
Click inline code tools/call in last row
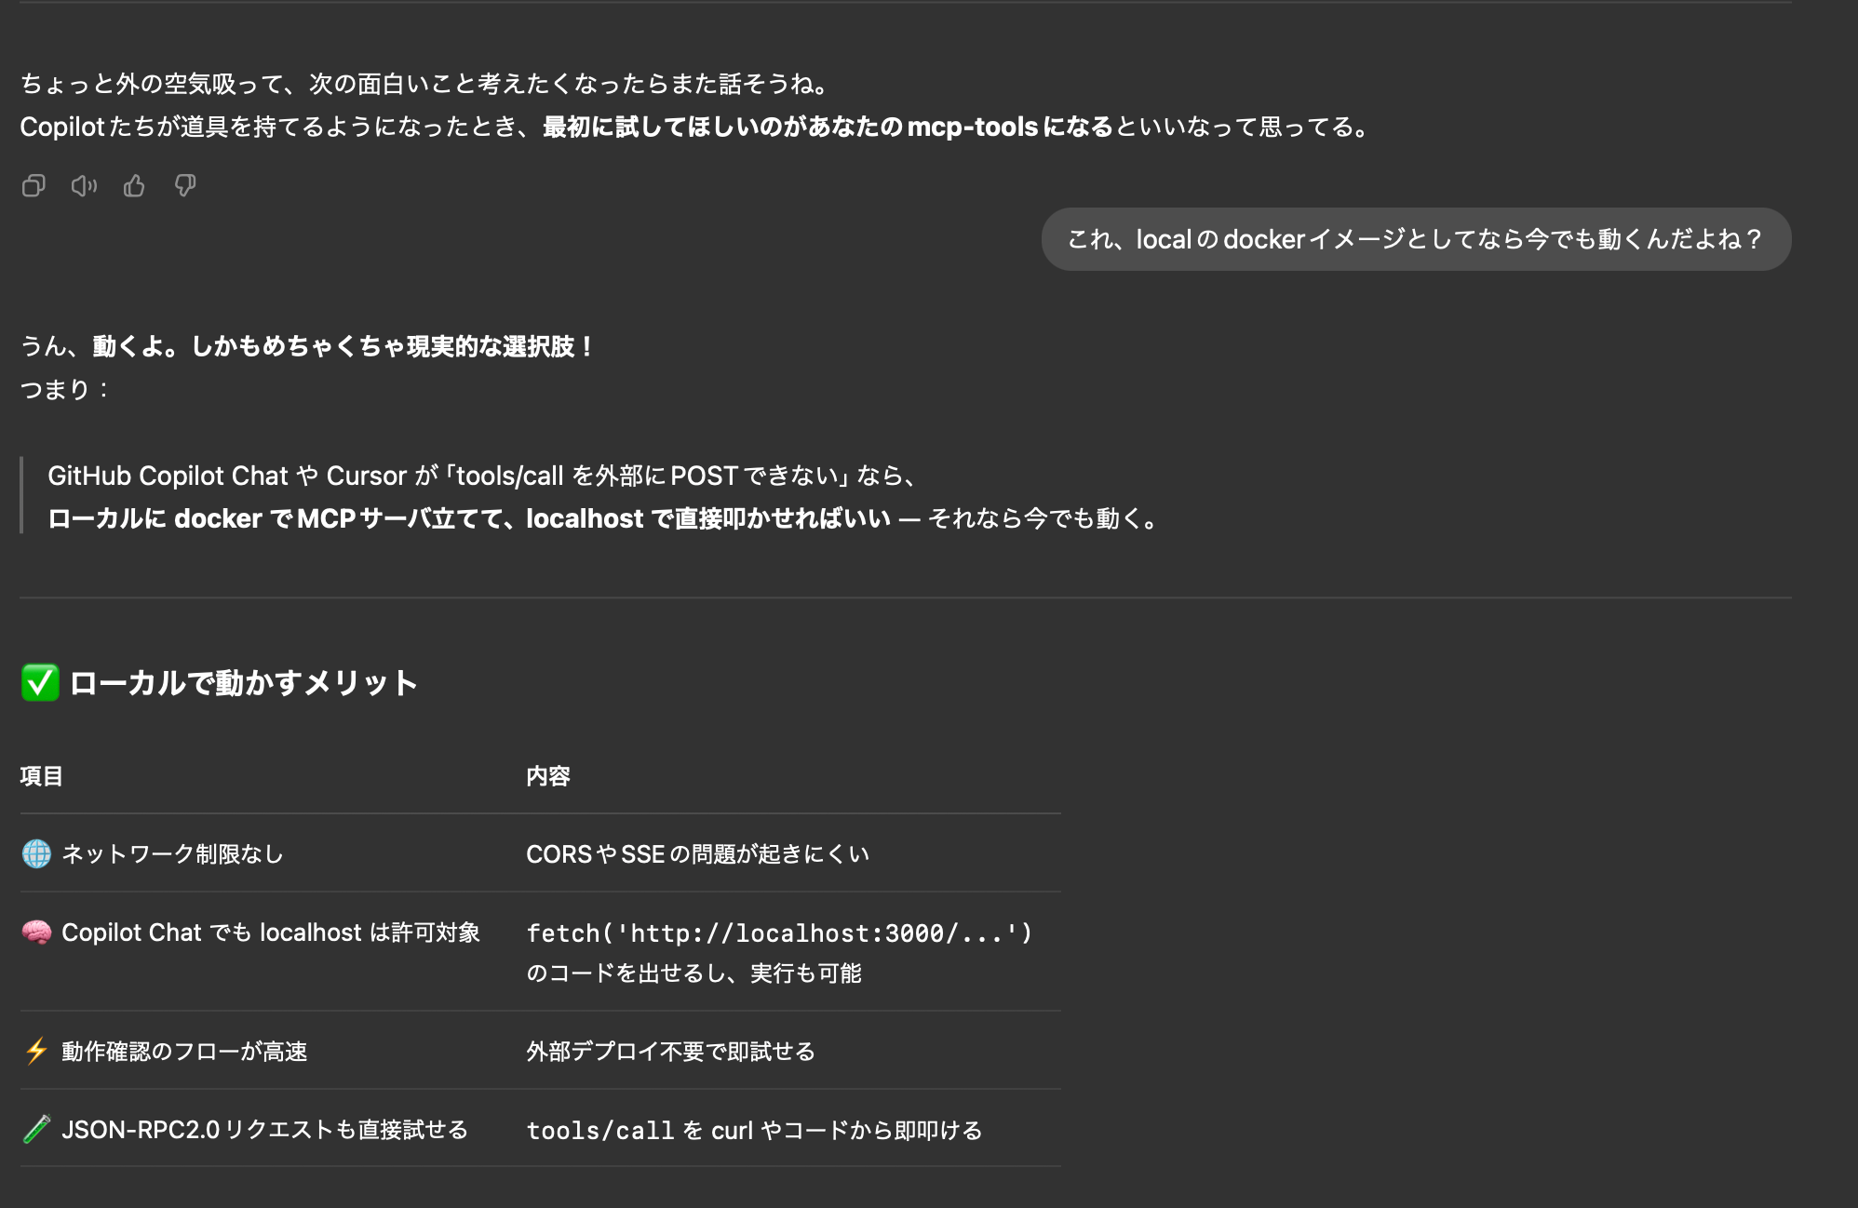[600, 1130]
